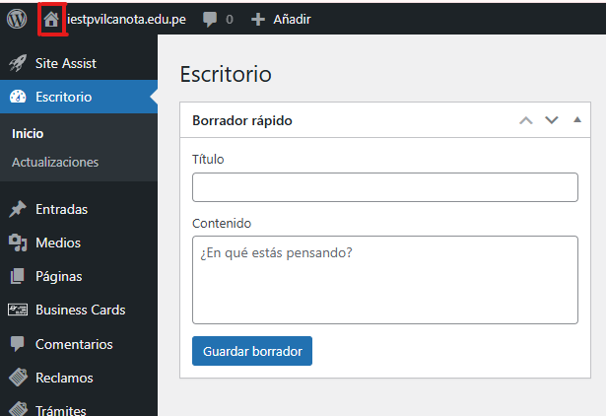Viewport: 606px width, 416px height.
Task: Focus the Contenido text area
Action: click(384, 279)
